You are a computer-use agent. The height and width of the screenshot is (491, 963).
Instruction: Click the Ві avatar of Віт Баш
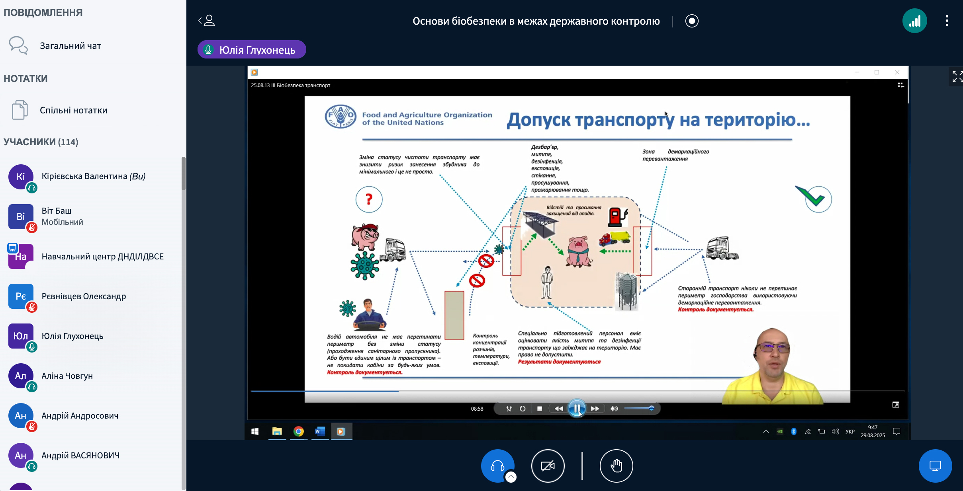click(x=21, y=216)
